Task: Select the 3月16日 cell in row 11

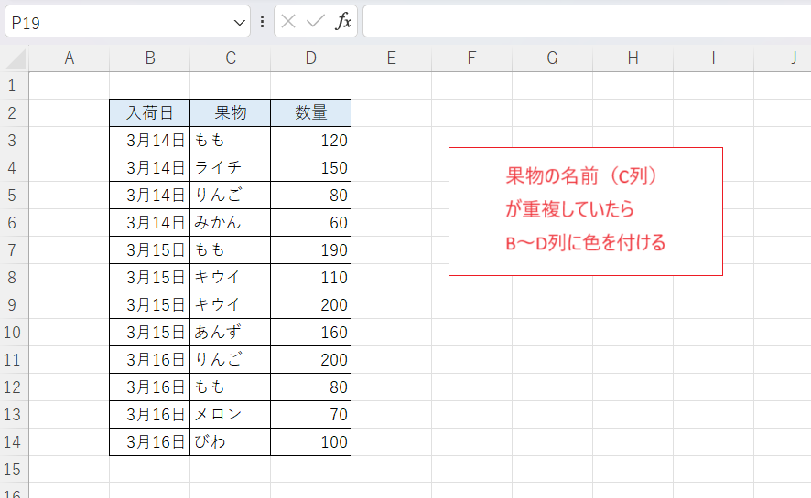Action: [x=150, y=360]
